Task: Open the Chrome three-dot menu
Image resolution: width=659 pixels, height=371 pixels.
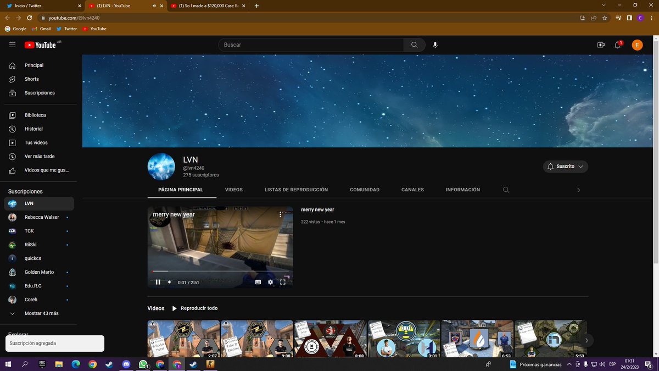Action: [651, 18]
